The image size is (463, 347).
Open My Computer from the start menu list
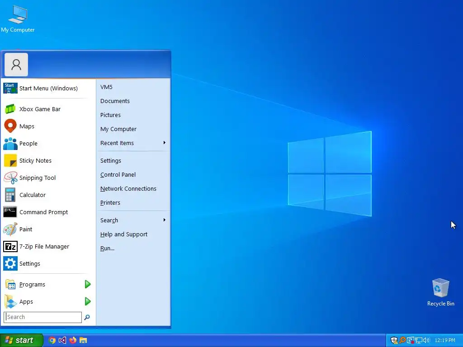[133, 129]
